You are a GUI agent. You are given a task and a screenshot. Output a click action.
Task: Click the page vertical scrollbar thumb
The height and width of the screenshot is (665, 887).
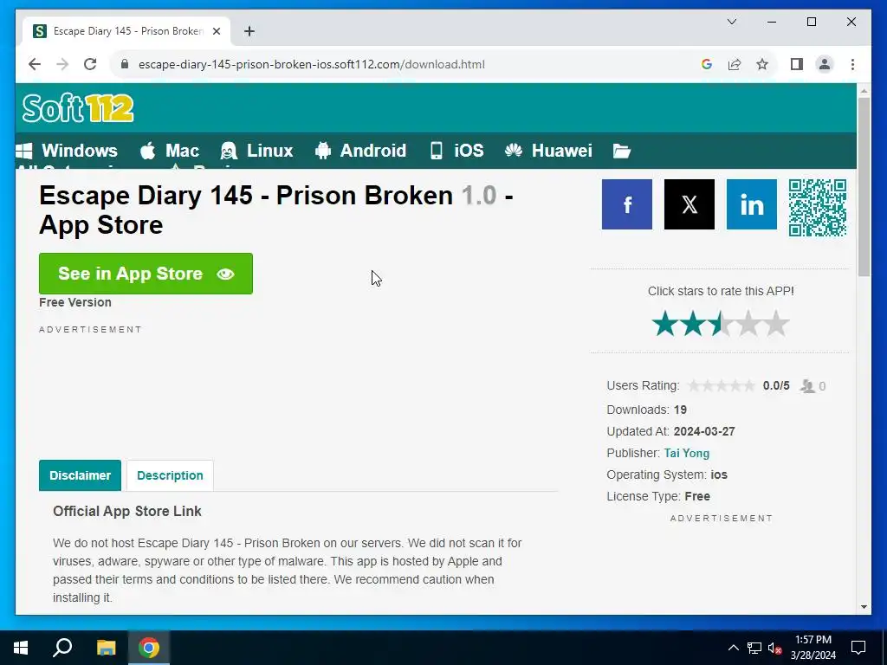click(864, 187)
